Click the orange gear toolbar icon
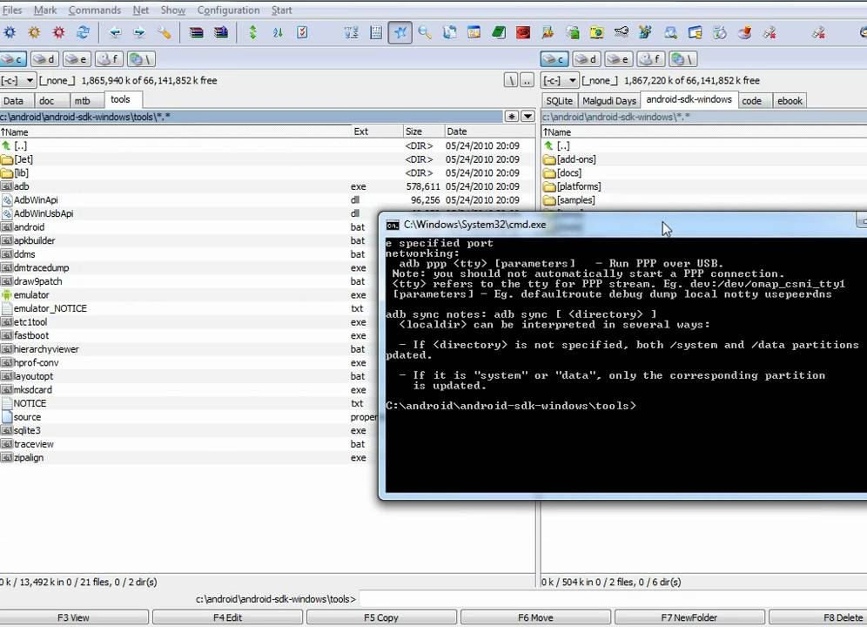Viewport: 867px width, 627px height. pos(34,32)
